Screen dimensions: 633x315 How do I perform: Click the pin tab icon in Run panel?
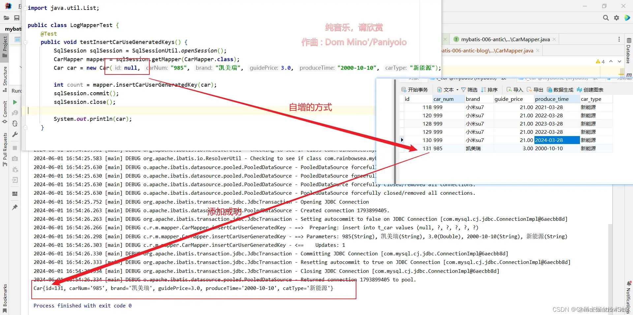(15, 207)
